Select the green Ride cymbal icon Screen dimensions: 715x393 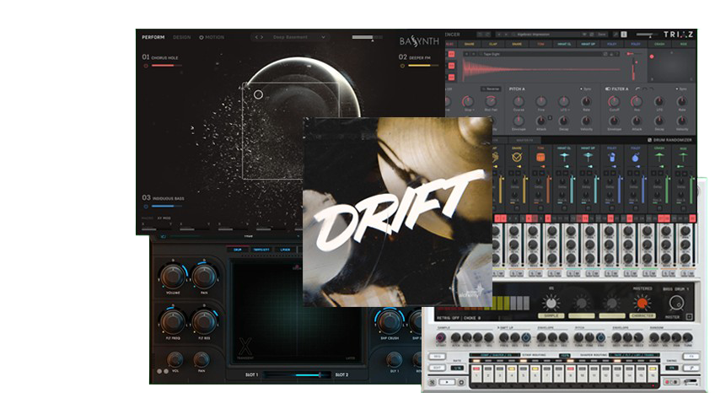[x=683, y=157]
